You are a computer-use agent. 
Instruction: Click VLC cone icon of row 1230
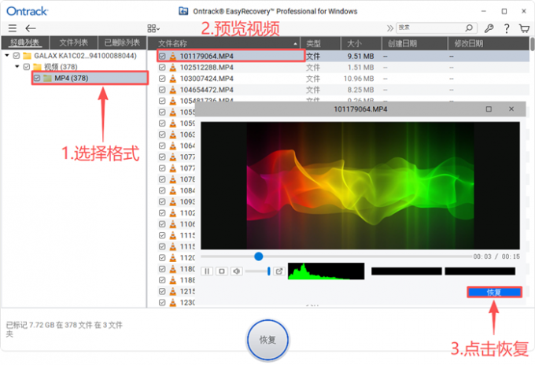pos(173,303)
